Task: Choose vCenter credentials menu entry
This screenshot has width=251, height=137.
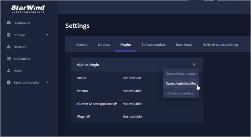Action: [181, 93]
